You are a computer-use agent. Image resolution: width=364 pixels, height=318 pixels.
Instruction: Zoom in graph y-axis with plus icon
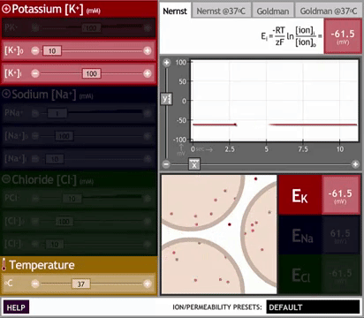click(x=166, y=63)
